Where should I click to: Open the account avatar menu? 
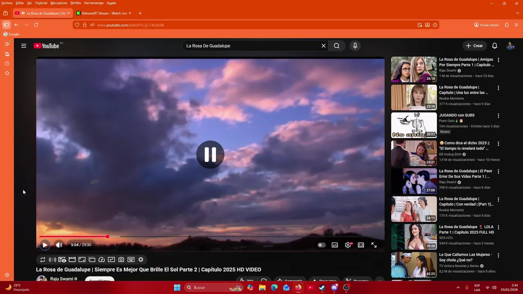(510, 46)
